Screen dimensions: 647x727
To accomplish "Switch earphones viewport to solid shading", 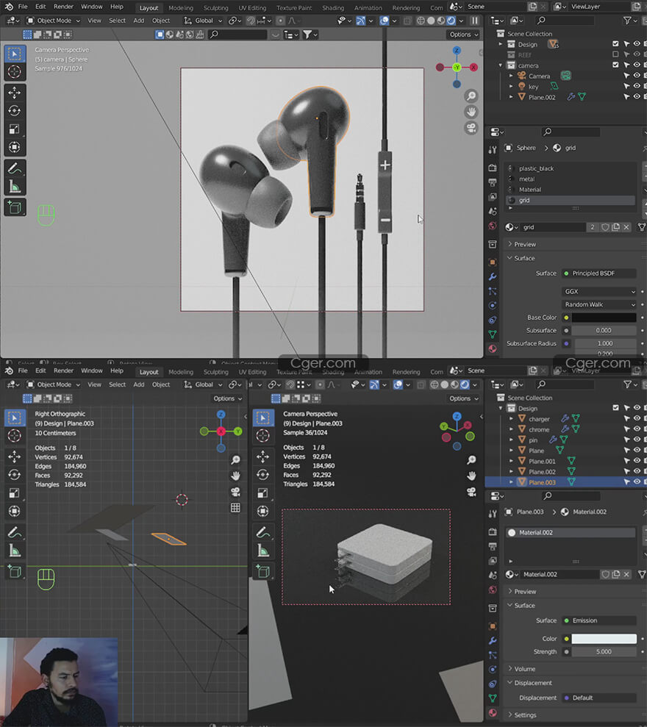I will click(431, 21).
